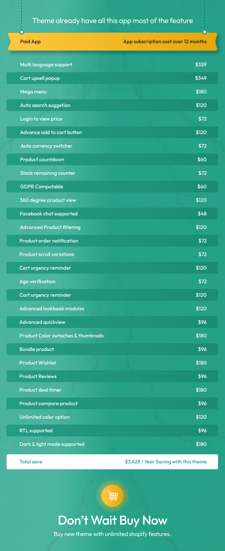Click the Don't Wait Buy Now heading
Viewport: 225px width, 551px height.
pyautogui.click(x=113, y=520)
